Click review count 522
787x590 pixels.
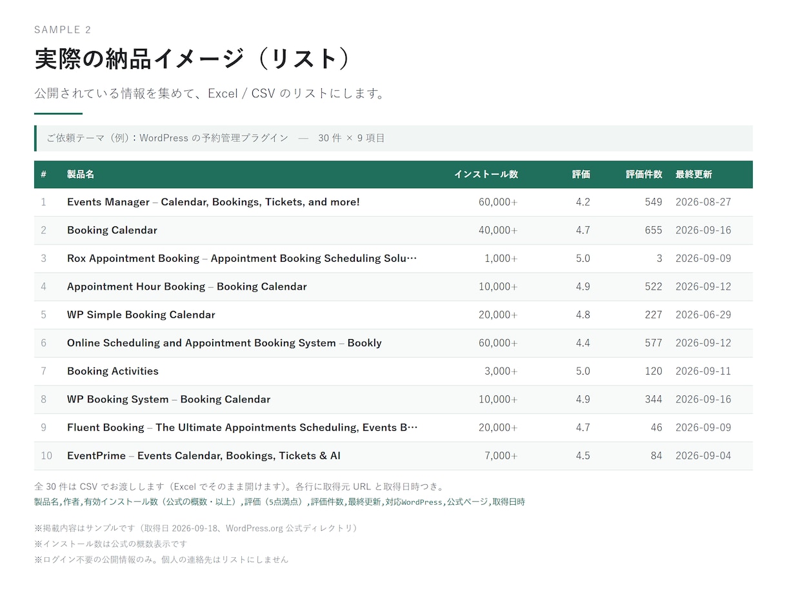653,287
